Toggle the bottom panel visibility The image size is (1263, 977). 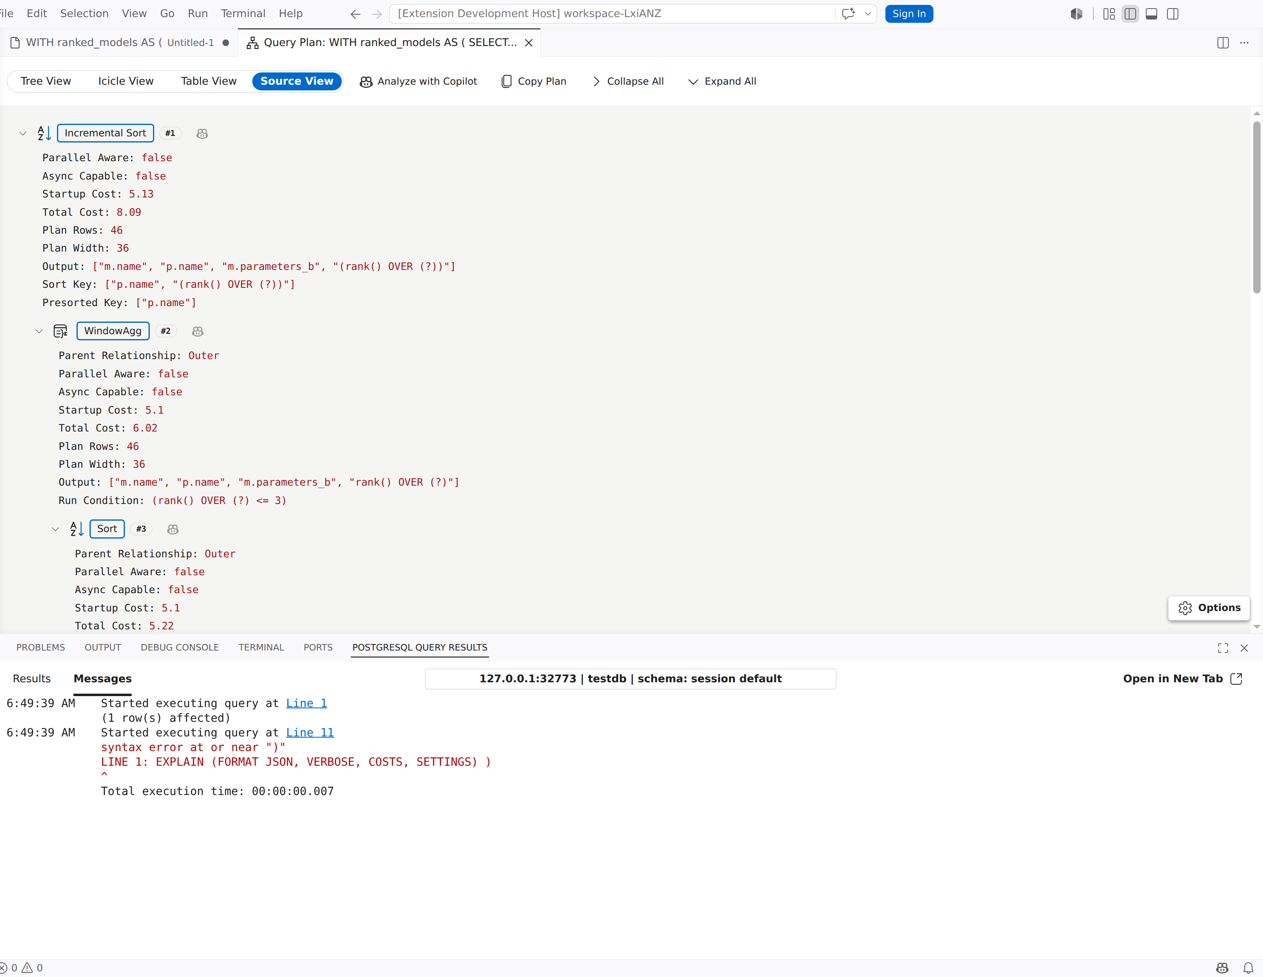coord(1152,14)
